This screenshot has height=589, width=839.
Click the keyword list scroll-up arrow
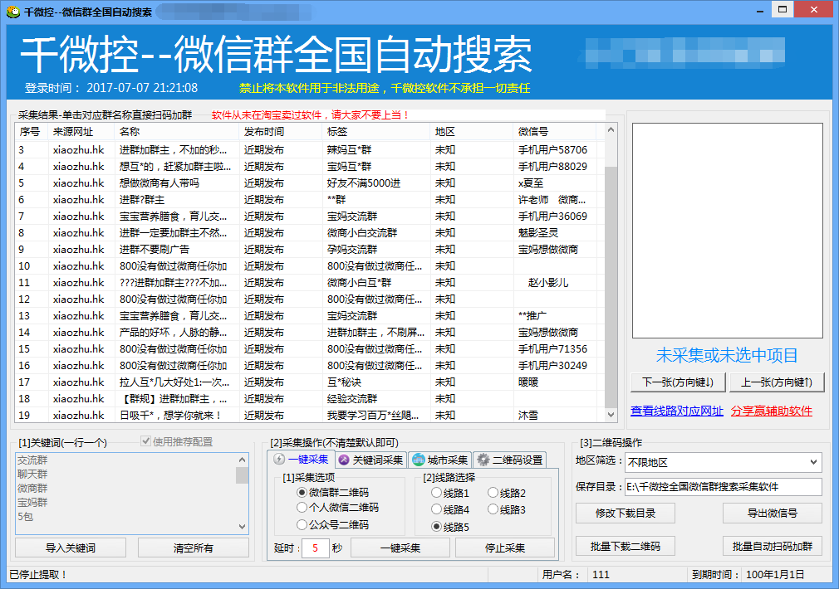(x=242, y=459)
